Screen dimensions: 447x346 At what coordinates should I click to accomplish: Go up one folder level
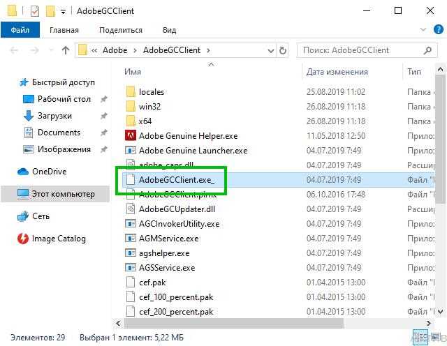(66, 50)
